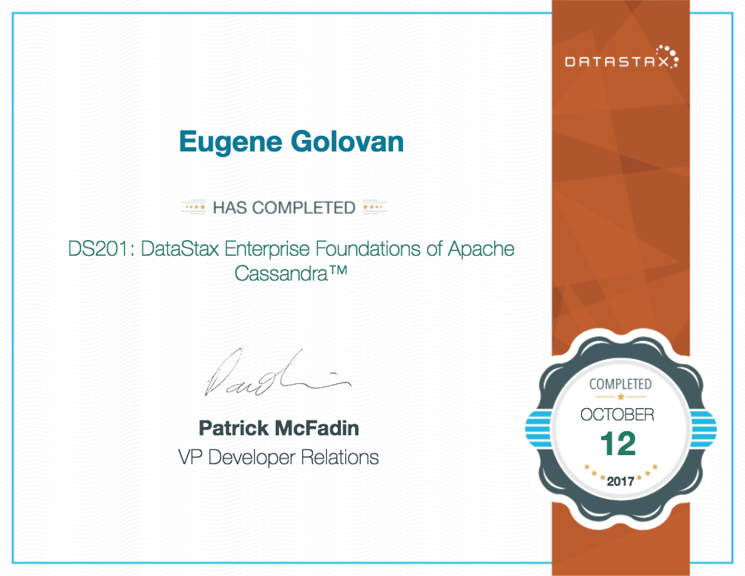Click the year 2017 in badge
The image size is (745, 576).
coord(621,482)
